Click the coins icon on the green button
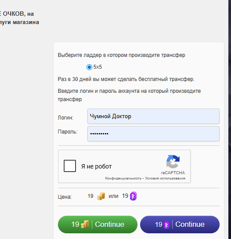231x239 pixels. pos(85,224)
